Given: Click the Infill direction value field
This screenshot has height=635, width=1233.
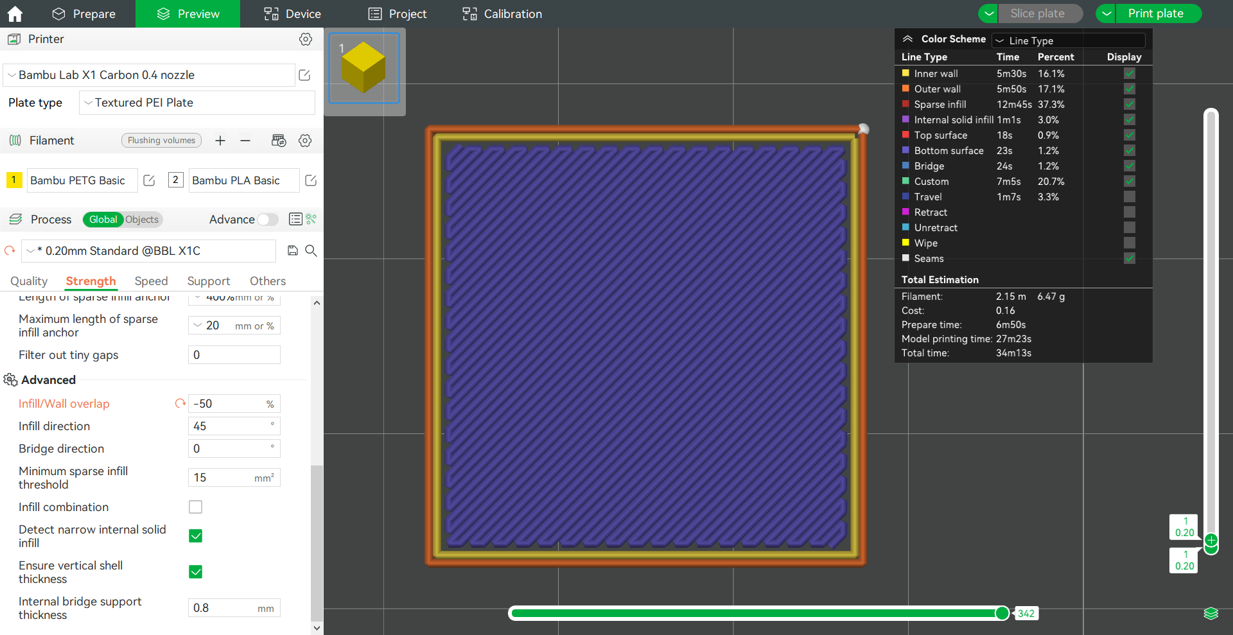Looking at the screenshot, I should point(234,426).
